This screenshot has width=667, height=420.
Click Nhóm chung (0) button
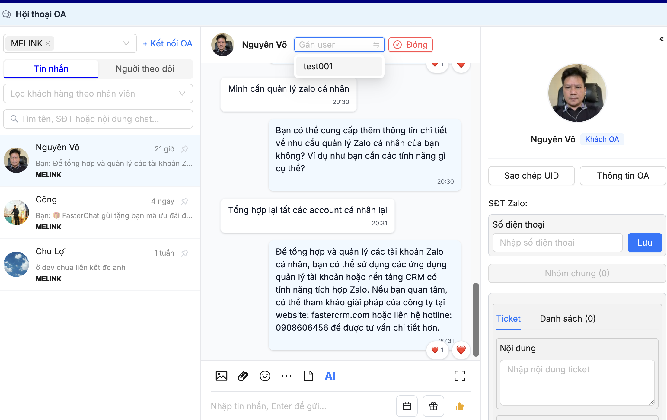577,273
